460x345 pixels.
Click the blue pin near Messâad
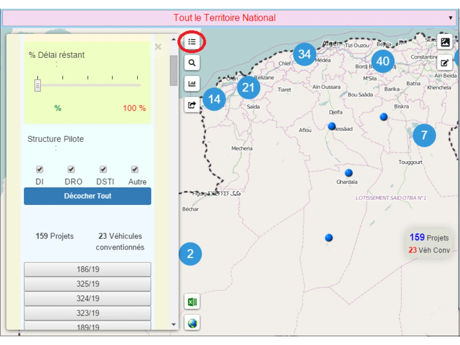[x=332, y=126]
